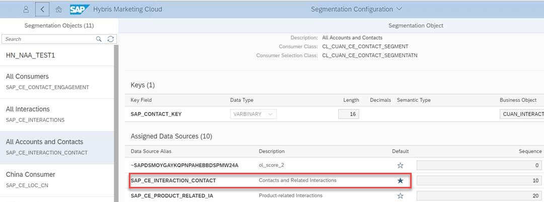Select China Consumer segmentation object
544x202 pixels.
[57, 180]
